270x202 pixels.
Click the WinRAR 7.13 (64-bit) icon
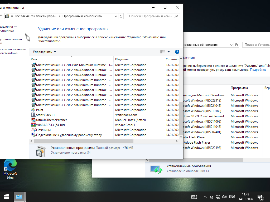[33, 125]
